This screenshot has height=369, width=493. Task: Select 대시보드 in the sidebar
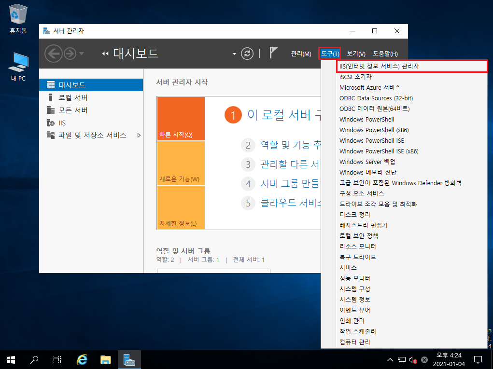coord(91,85)
